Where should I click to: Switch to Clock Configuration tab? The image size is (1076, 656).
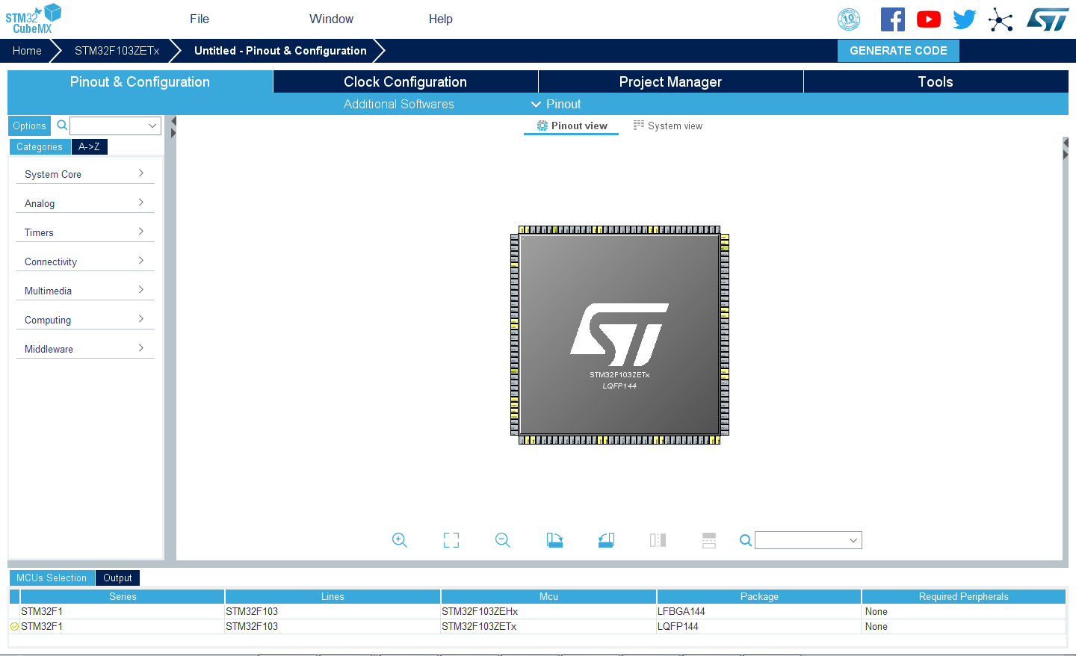[405, 81]
